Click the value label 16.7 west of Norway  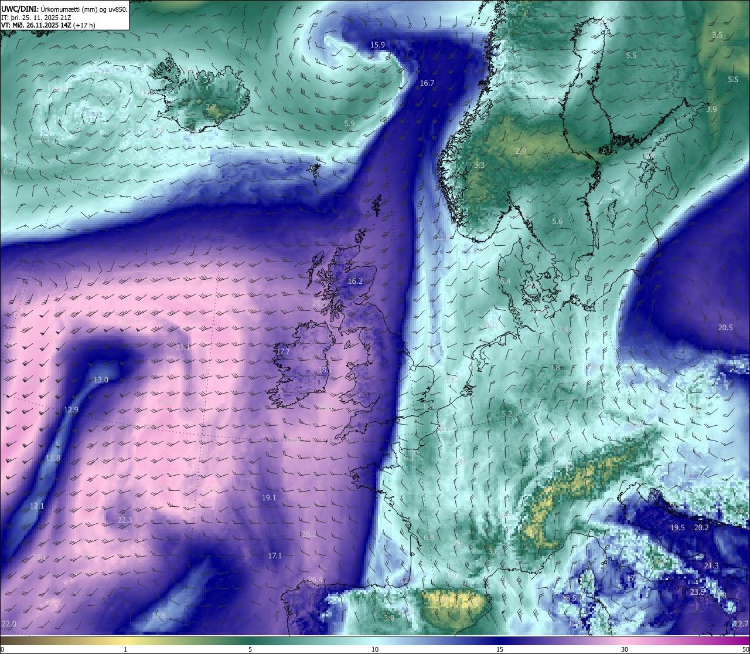pyautogui.click(x=427, y=83)
